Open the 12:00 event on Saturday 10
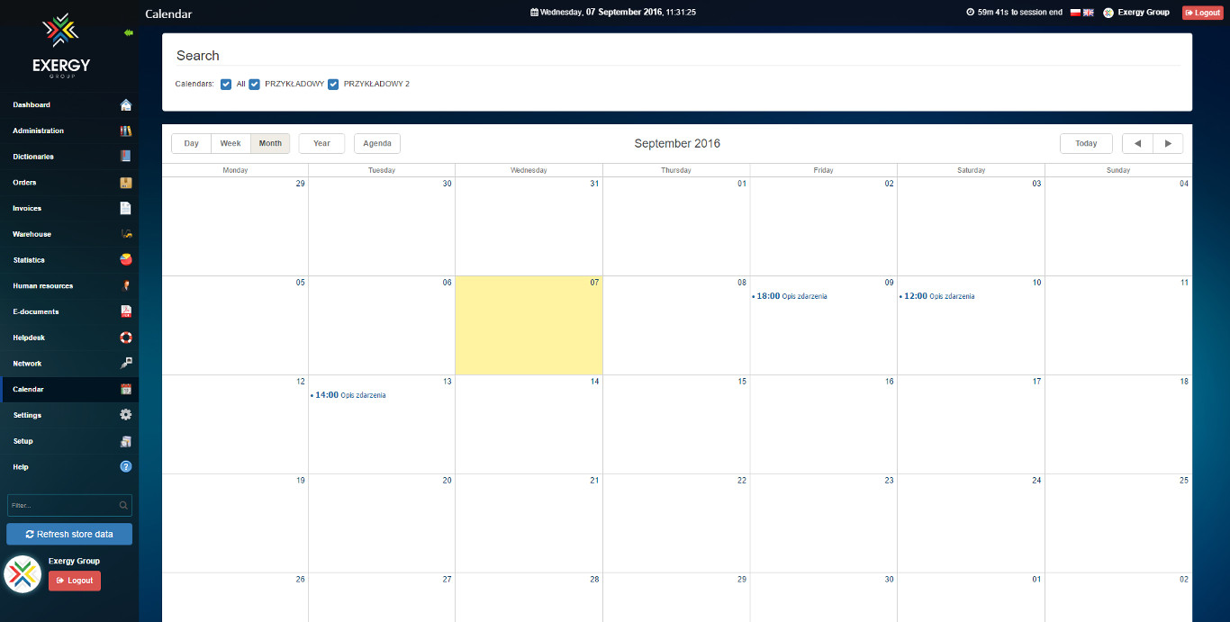Screen dimensions: 1230x622 (938, 296)
